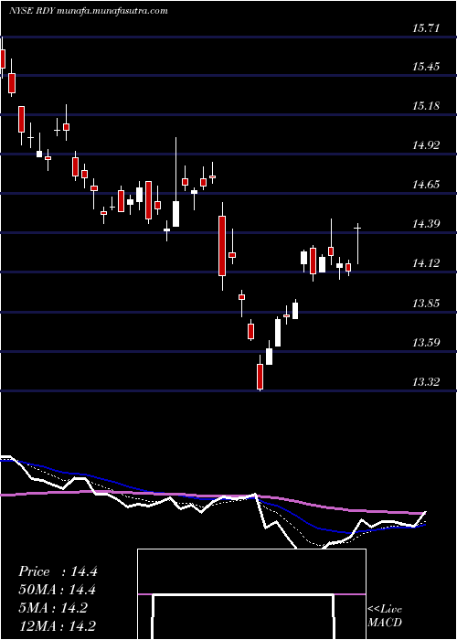
Task: Click the MACD histogram box outline
Action: [x=251, y=594]
